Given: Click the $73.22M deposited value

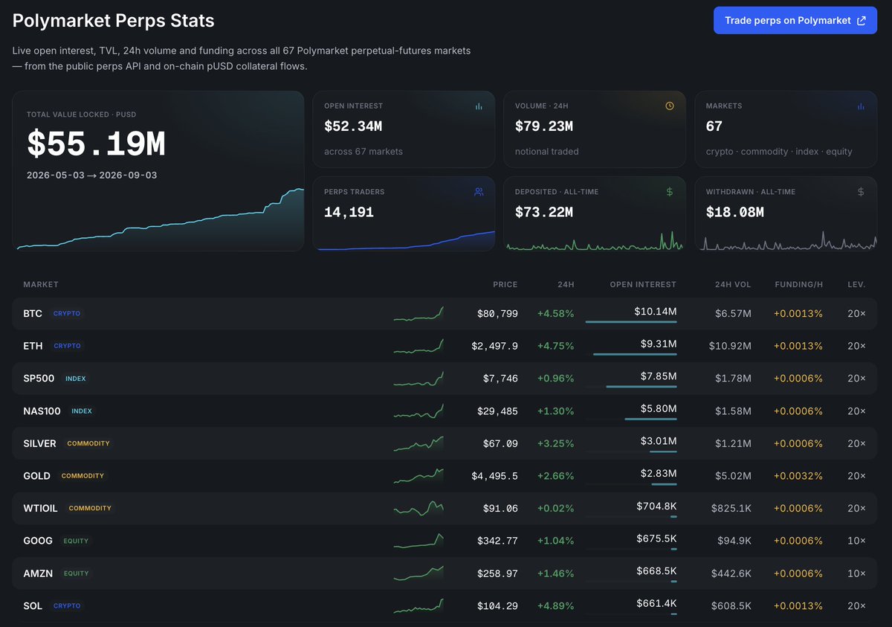Looking at the screenshot, I should click(x=544, y=213).
